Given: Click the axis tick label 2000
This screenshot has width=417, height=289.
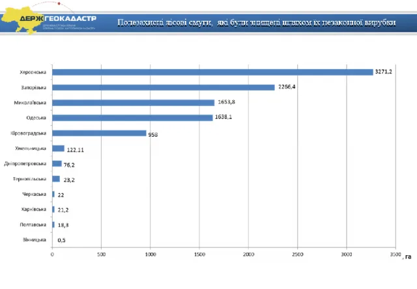Looking at the screenshot, I should pos(249,255).
